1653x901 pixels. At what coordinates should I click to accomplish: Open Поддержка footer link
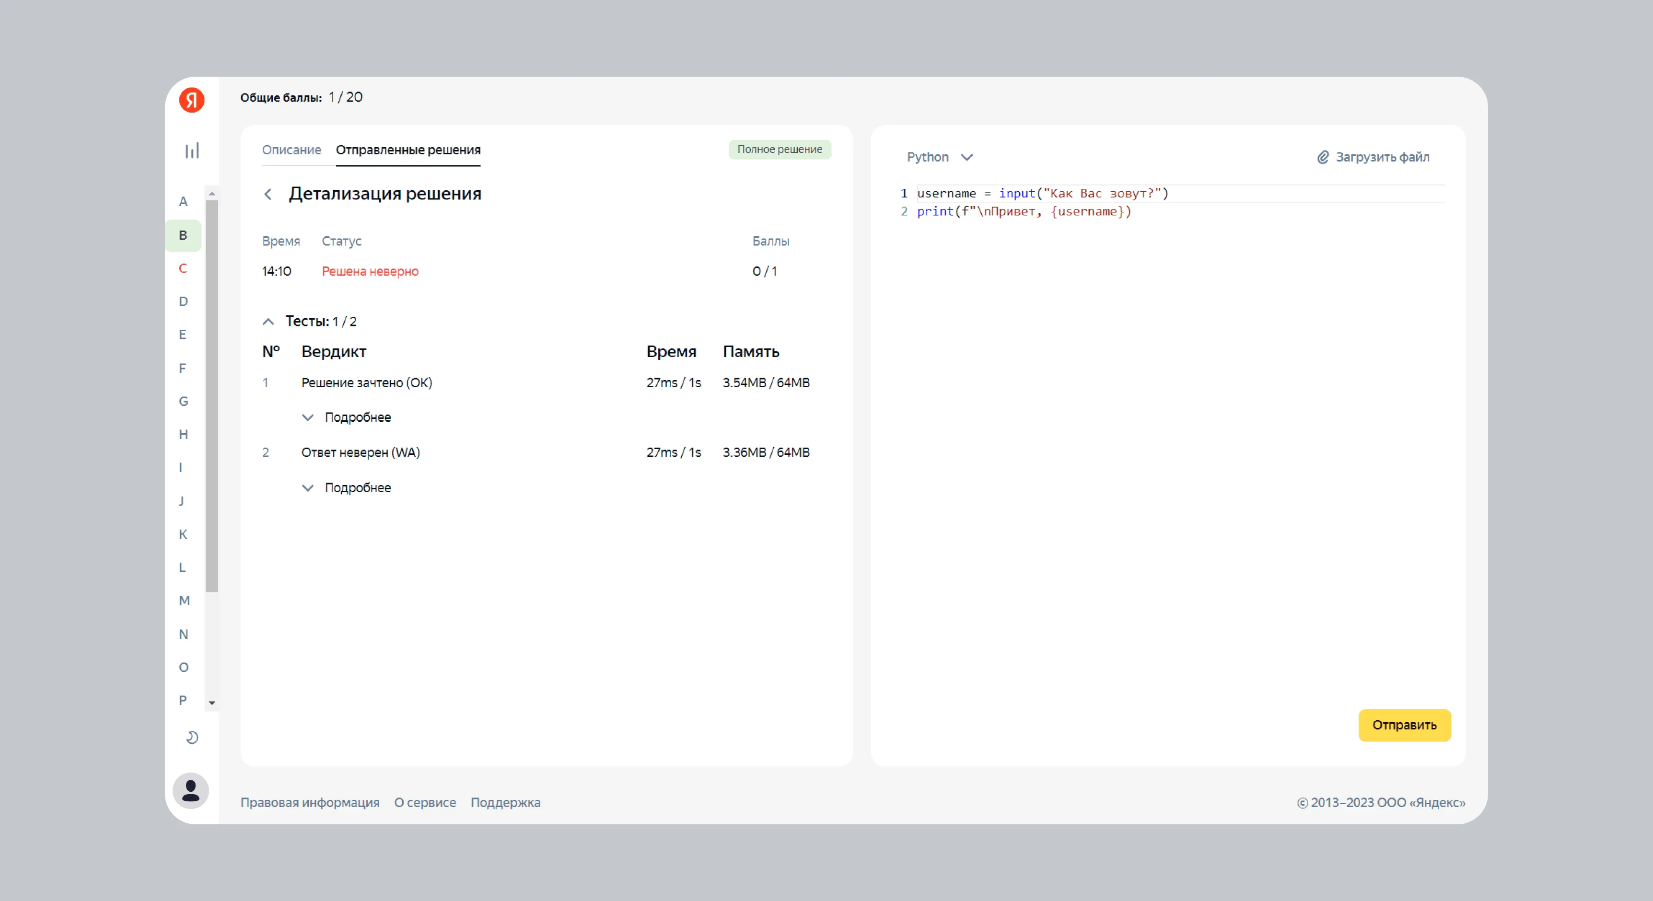click(506, 802)
